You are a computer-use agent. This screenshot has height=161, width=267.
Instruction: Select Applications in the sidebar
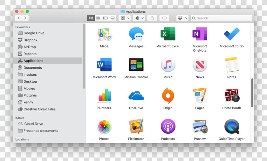pyautogui.click(x=48, y=61)
